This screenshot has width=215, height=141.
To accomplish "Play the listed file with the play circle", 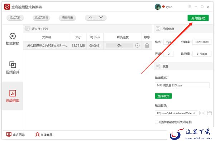I will click(x=137, y=45).
